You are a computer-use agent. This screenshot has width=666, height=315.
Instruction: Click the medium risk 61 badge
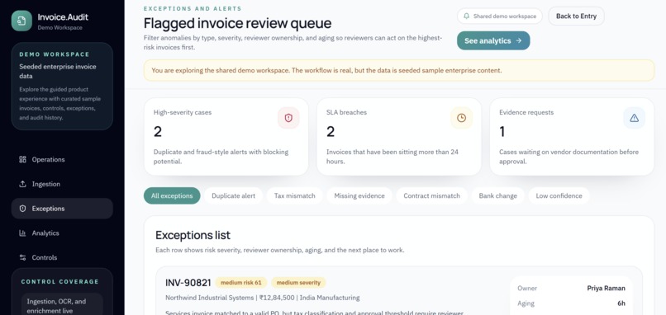click(x=241, y=283)
